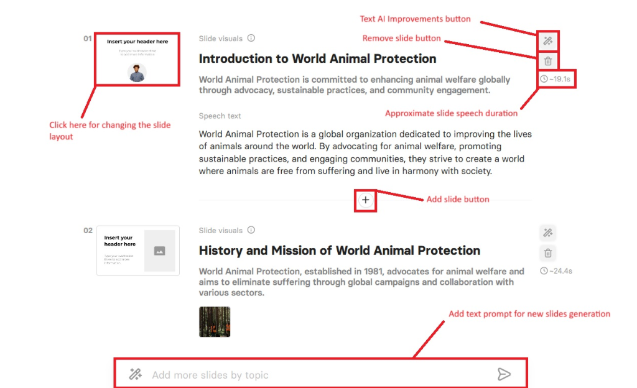Click image placeholder icon in slide 02 thumbnail
This screenshot has width=637, height=388.
(160, 251)
